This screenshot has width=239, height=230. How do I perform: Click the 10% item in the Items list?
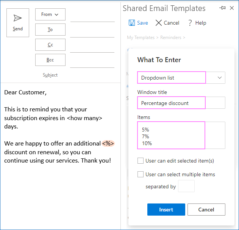pos(147,143)
